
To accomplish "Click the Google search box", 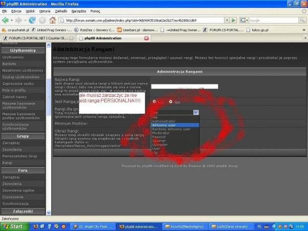I will [x=269, y=20].
